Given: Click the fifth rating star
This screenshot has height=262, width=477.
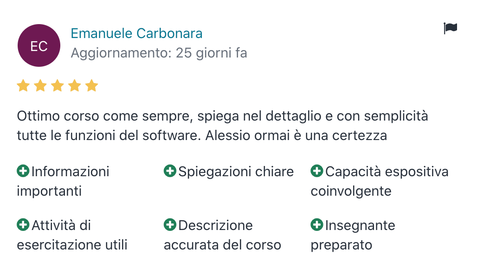Looking at the screenshot, I should [x=92, y=86].
